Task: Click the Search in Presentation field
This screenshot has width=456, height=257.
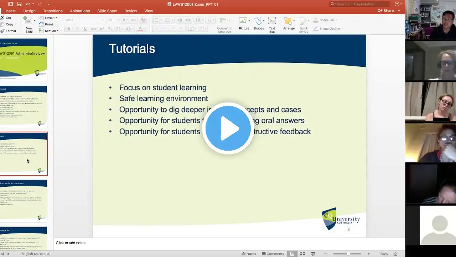Action: point(359,4)
